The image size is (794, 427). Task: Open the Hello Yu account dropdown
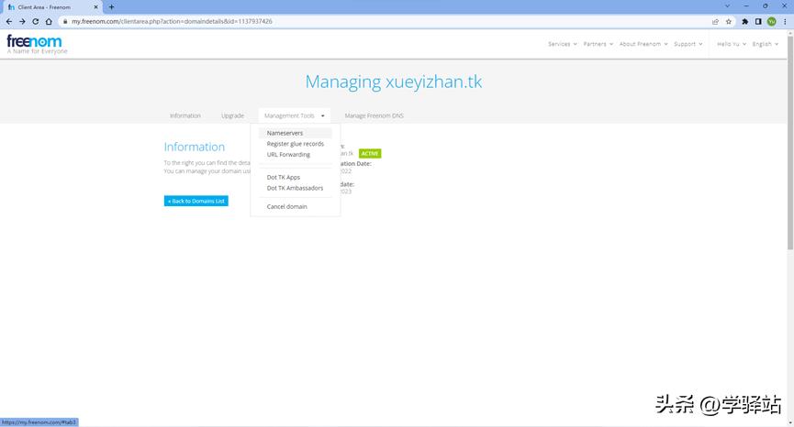click(732, 44)
